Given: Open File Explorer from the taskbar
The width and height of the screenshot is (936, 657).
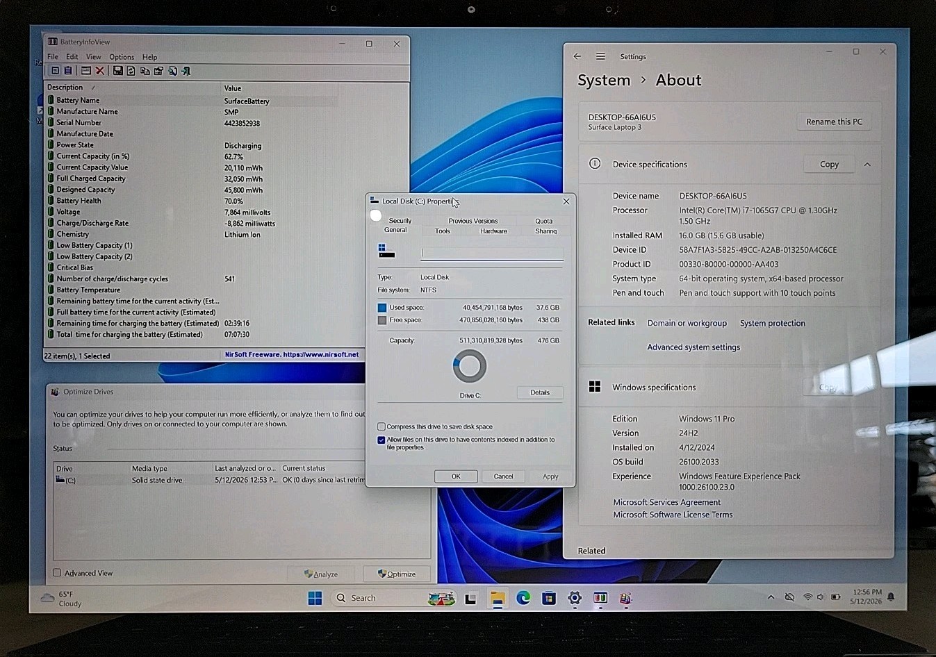Looking at the screenshot, I should coord(497,598).
